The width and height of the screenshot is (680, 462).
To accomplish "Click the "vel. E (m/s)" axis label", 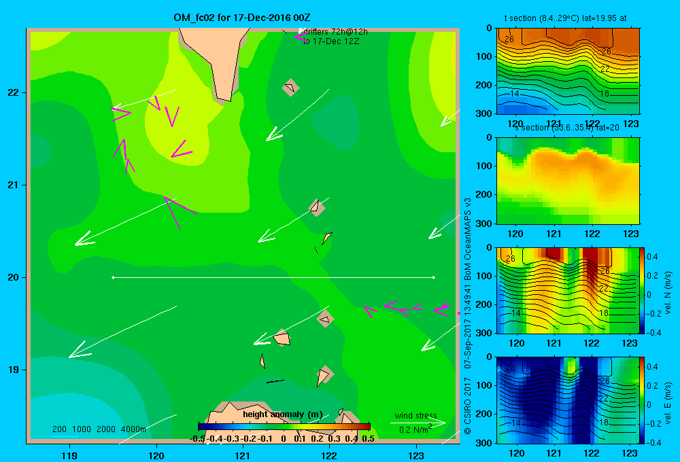I will click(x=668, y=403).
